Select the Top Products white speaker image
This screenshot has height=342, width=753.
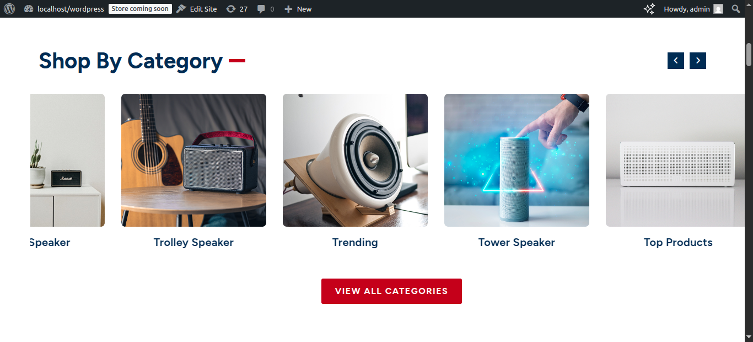pos(675,160)
